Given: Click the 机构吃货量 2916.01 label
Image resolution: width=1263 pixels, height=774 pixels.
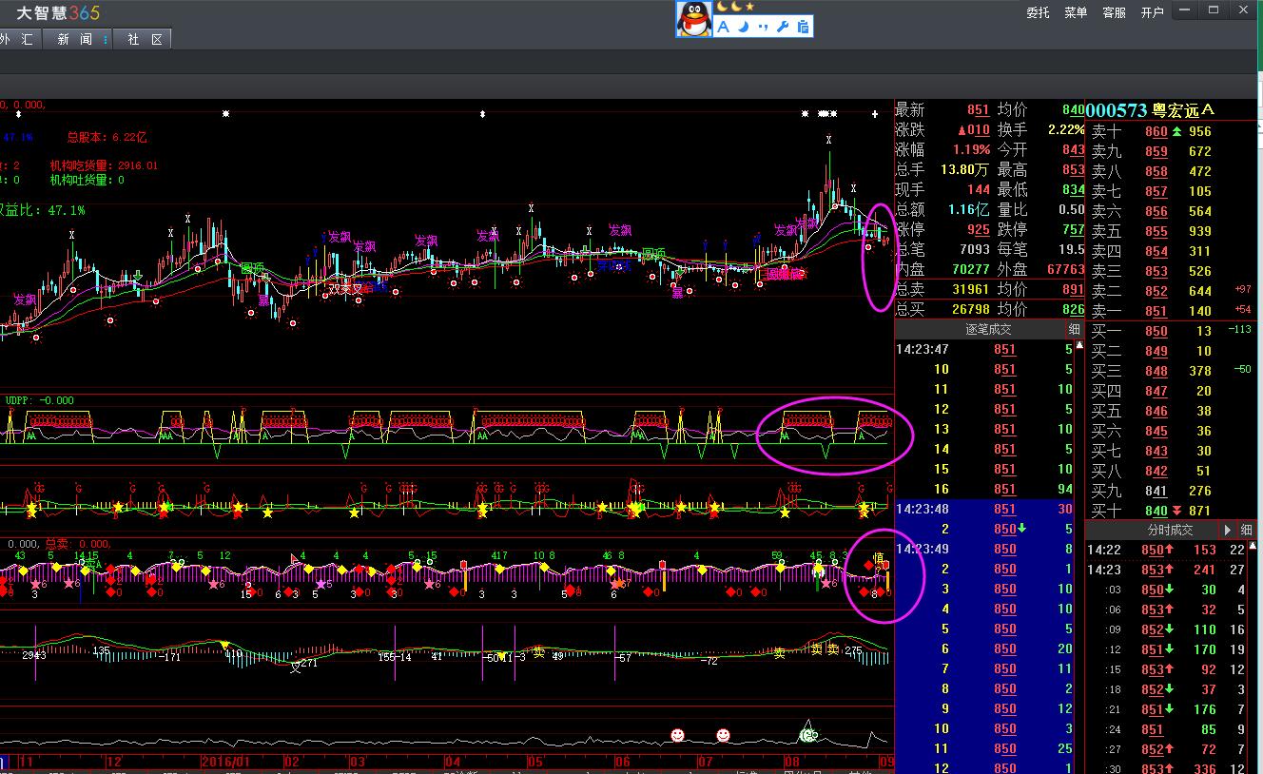Looking at the screenshot, I should (104, 165).
